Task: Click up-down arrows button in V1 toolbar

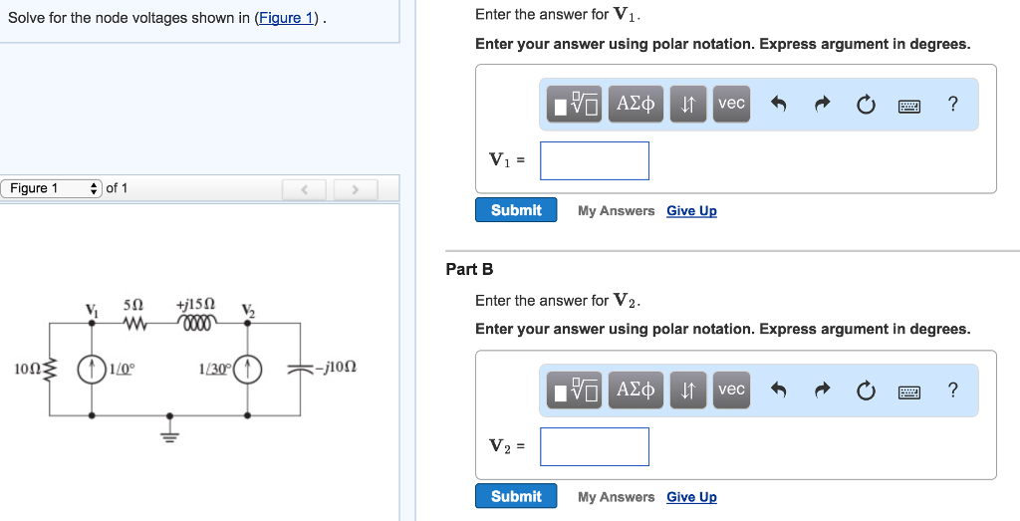Action: click(x=687, y=104)
